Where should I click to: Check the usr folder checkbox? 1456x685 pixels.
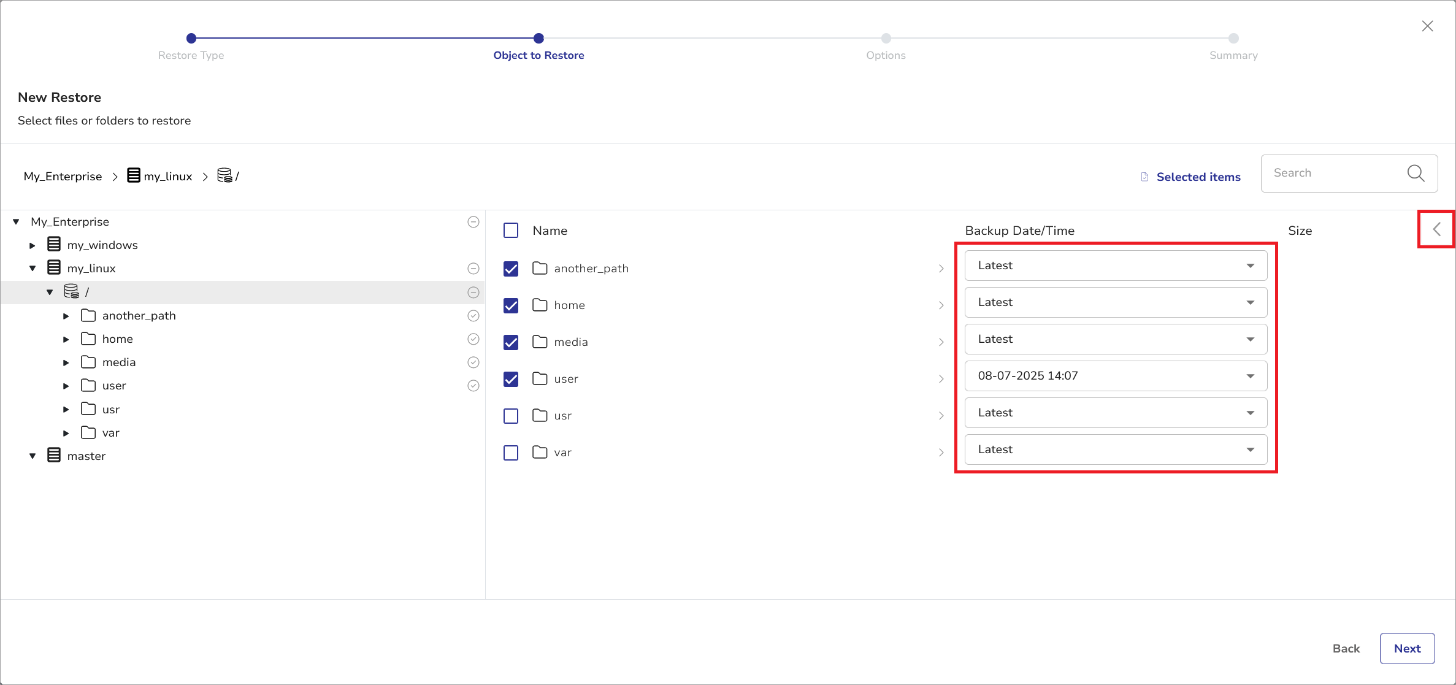click(511, 416)
